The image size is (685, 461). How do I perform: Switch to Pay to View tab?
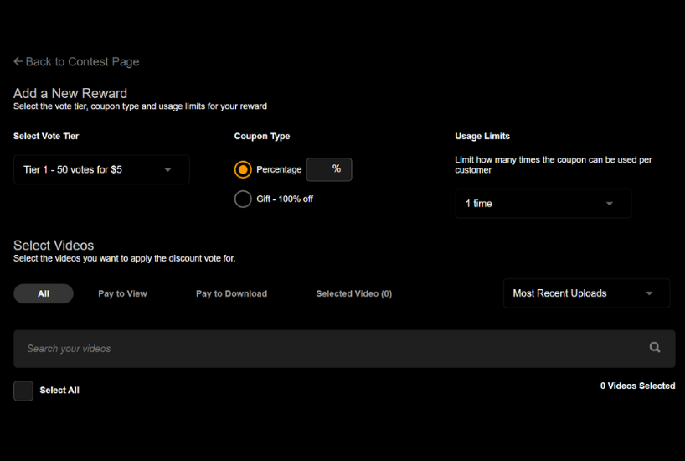123,293
